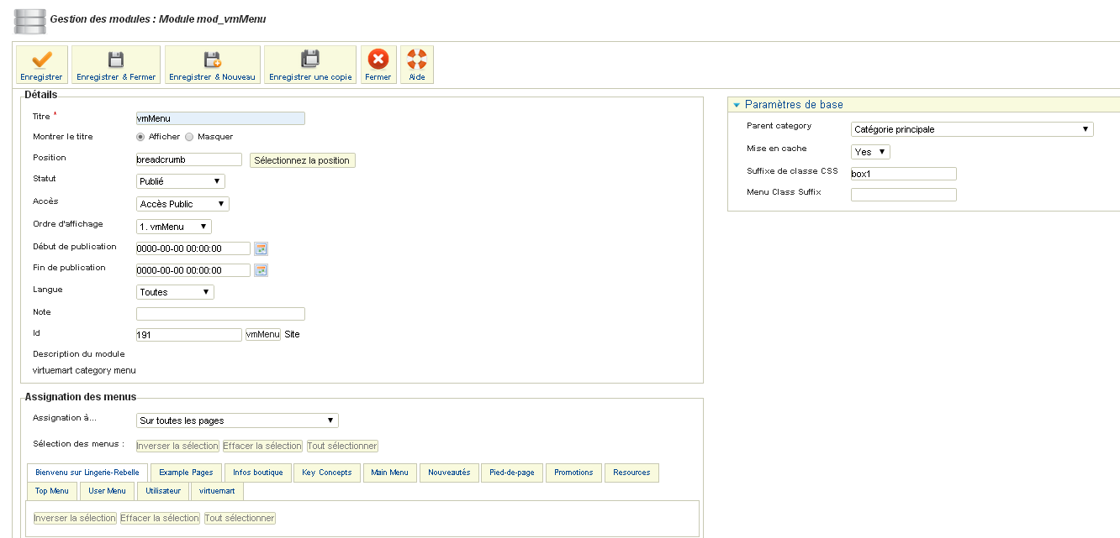Click the Enregistrer checkmark icon
Image resolution: width=1120 pixels, height=538 pixels.
pyautogui.click(x=41, y=60)
